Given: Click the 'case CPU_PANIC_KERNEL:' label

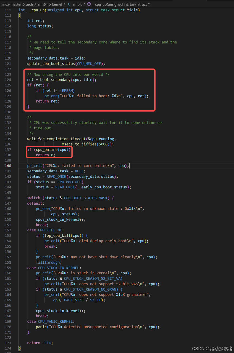Looking at the screenshot, I should [51, 322].
